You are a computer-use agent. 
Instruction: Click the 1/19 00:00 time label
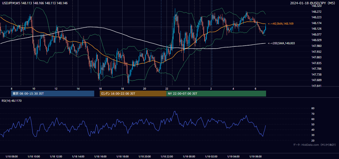coord(189,157)
